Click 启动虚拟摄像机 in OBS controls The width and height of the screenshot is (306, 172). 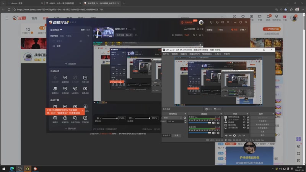262,125
